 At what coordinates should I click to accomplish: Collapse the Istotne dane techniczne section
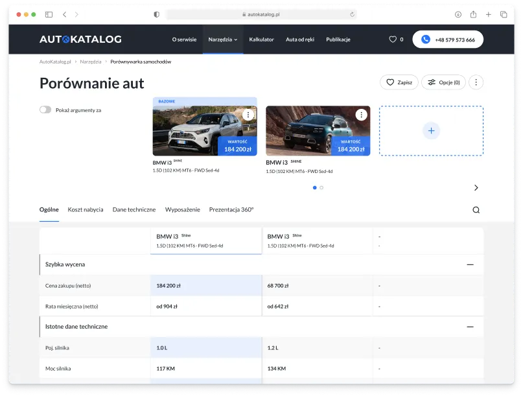(x=470, y=327)
